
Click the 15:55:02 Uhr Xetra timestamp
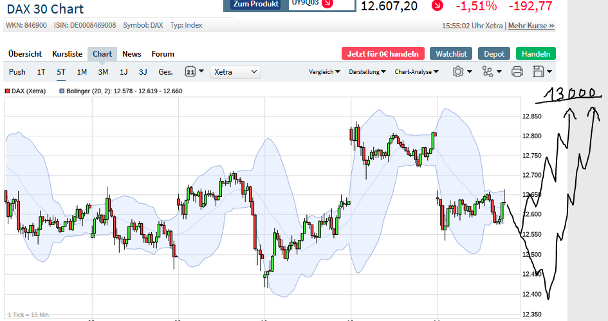(x=472, y=26)
